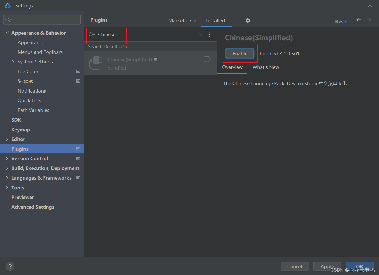Click the project-level icon beside Scopes
The image size is (379, 275).
[x=78, y=81]
